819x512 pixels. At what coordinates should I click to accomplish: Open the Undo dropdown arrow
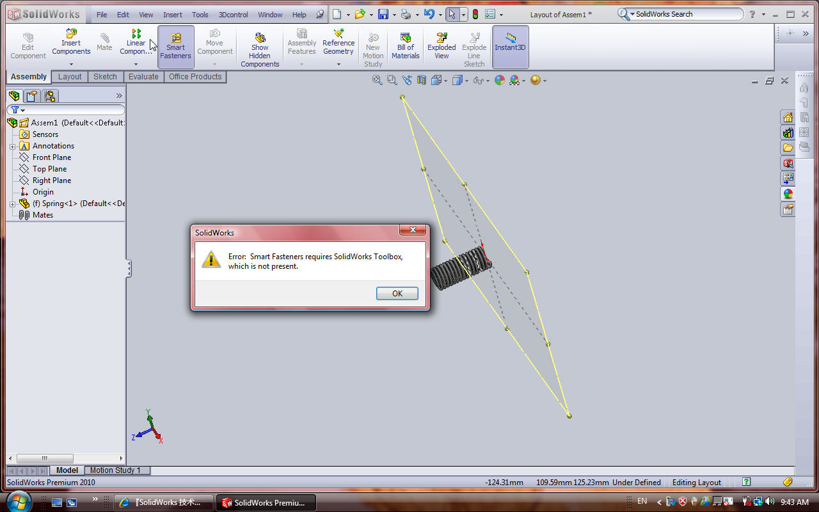pos(440,15)
